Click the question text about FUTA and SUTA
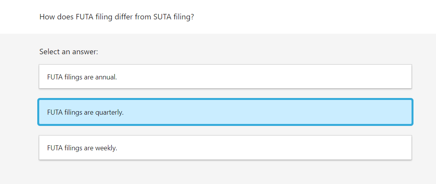 pyautogui.click(x=116, y=17)
